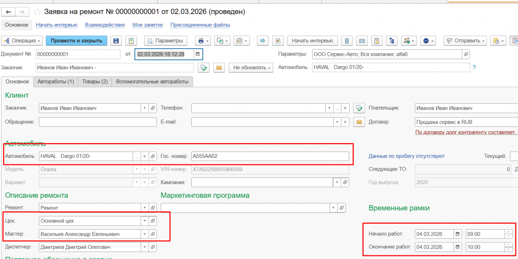518x259 pixels.
Task: Click the Автомобиль field ellipsis select button
Action: 137,156
